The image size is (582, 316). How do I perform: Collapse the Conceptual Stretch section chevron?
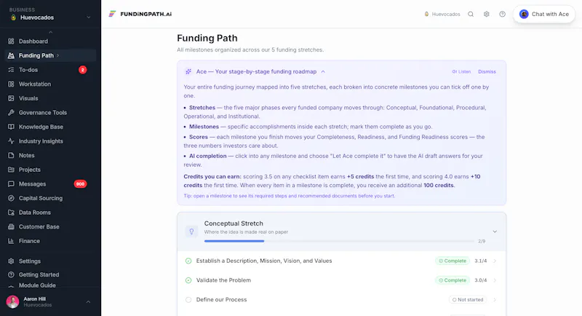(x=495, y=232)
